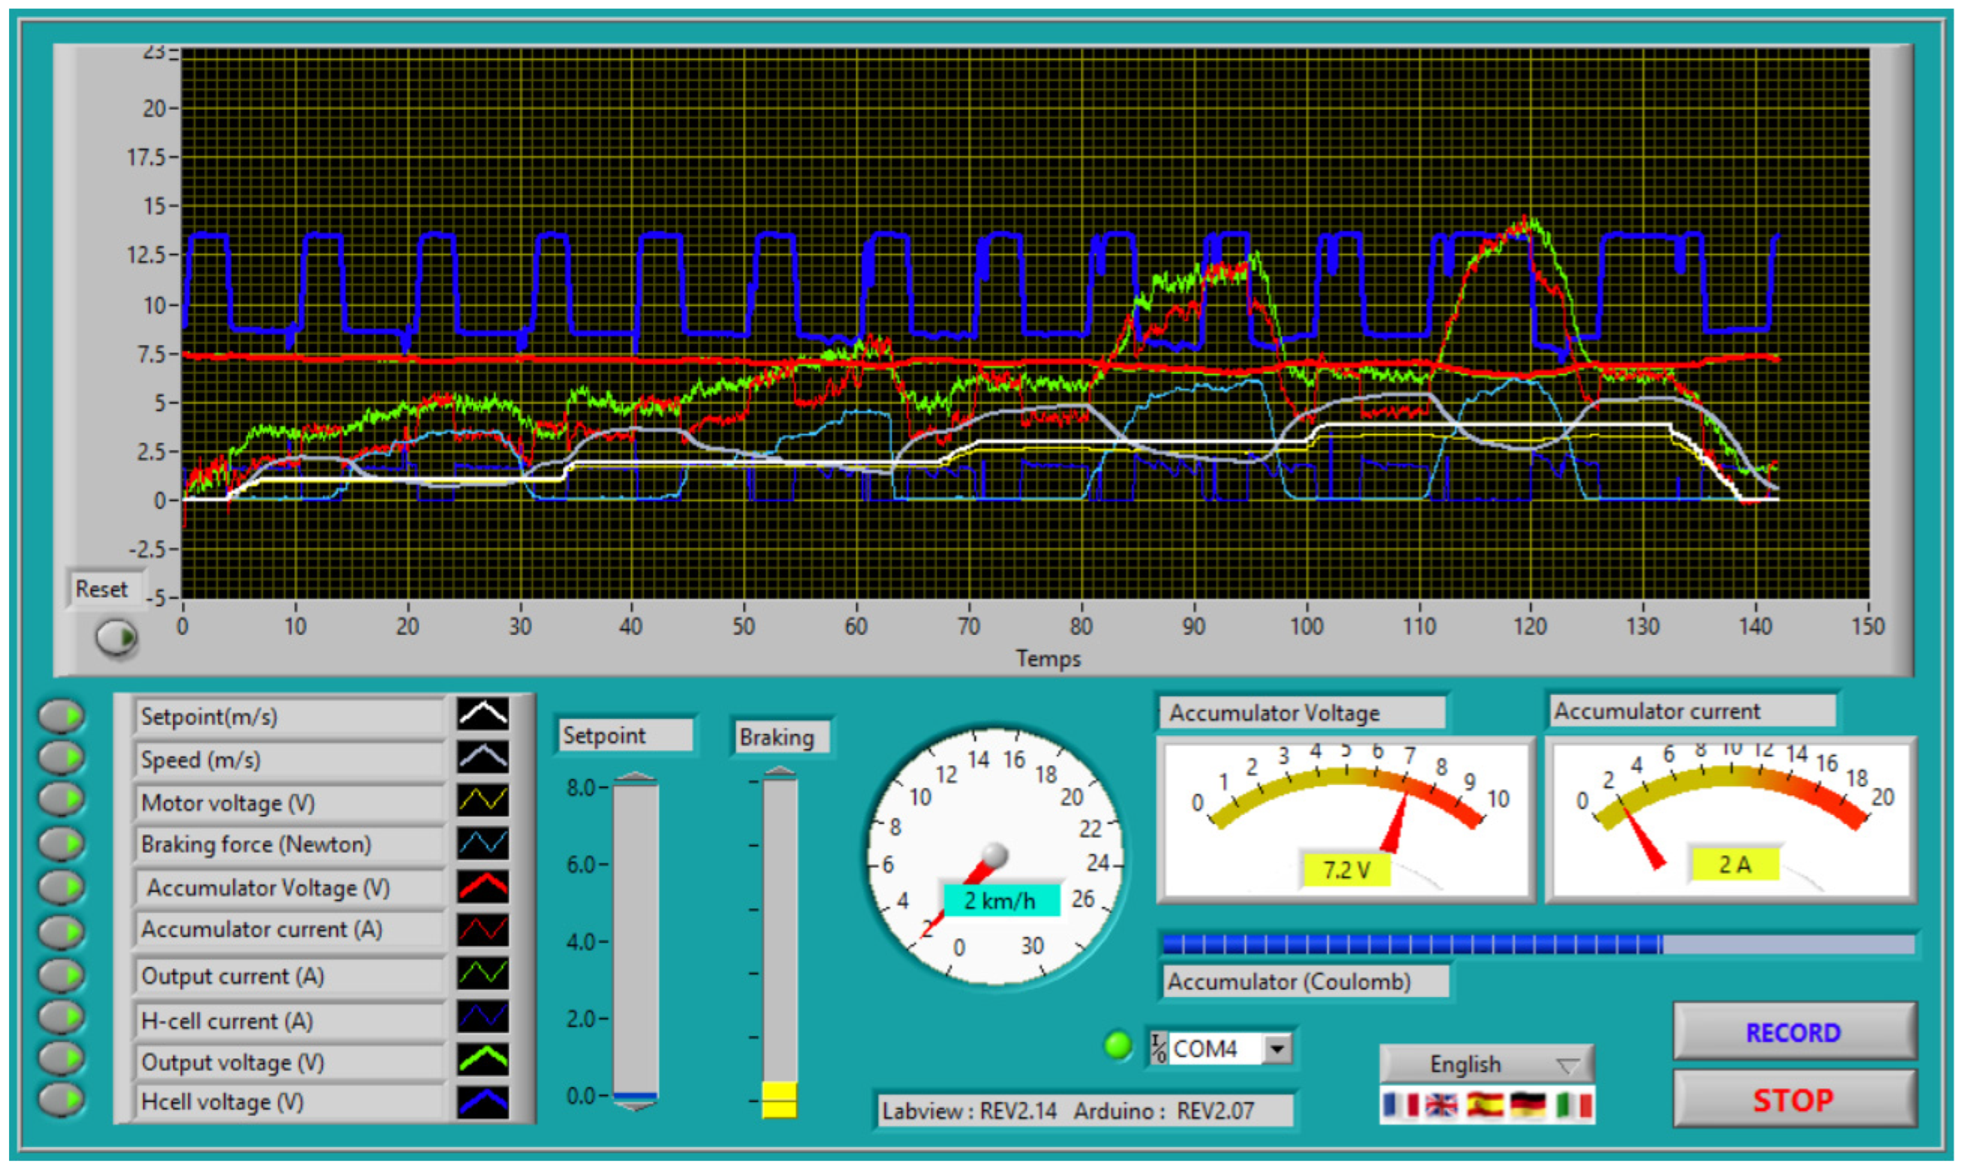
Task: Click the Accumulator (Coulomb) progress bar
Action: pos(1538,944)
